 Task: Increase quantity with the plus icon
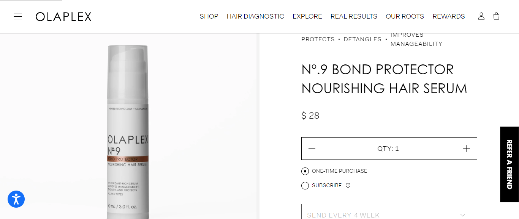point(467,149)
